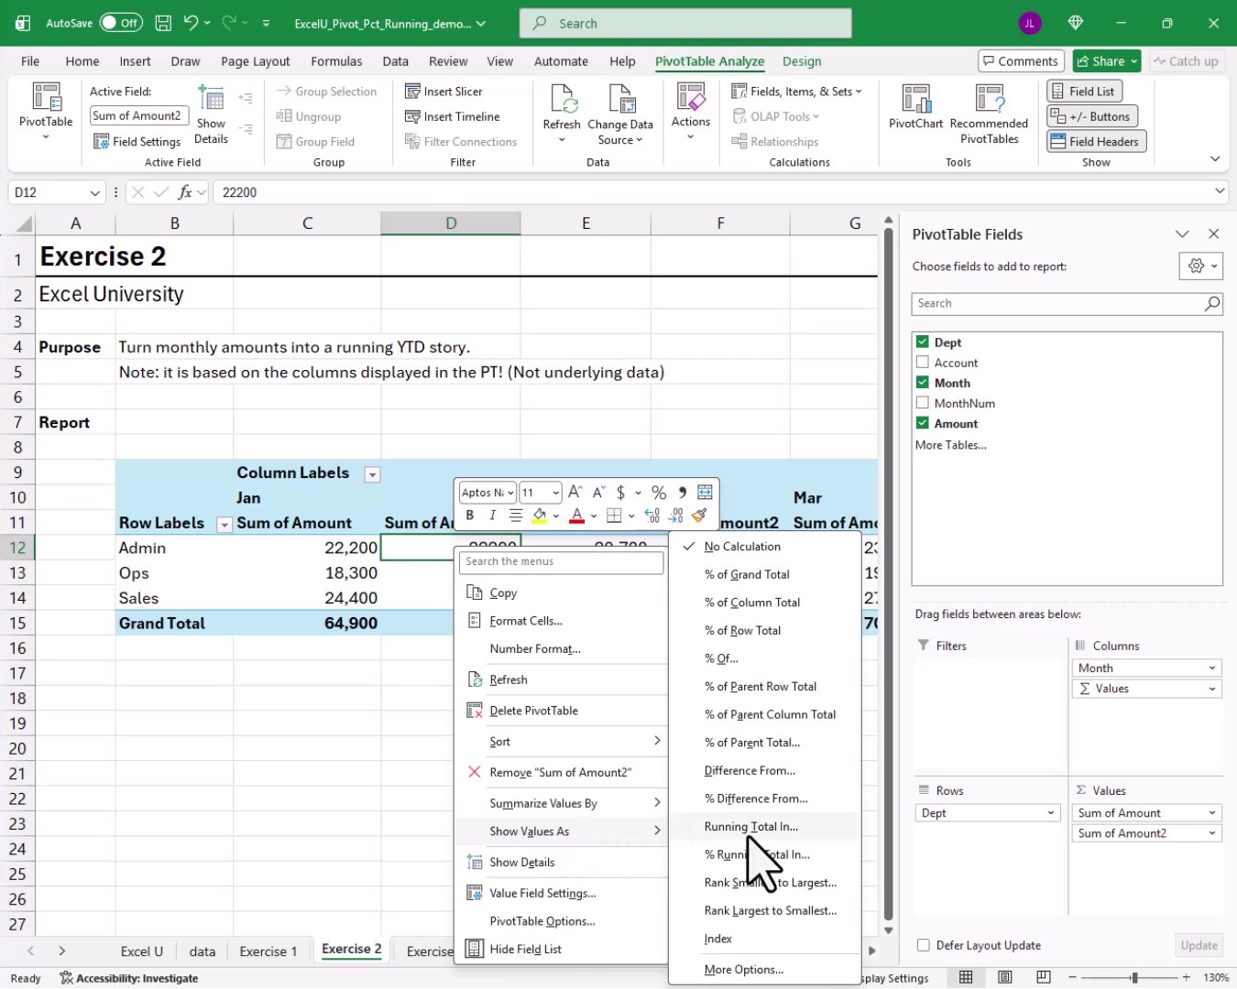Click the Field Settings button

pos(137,141)
